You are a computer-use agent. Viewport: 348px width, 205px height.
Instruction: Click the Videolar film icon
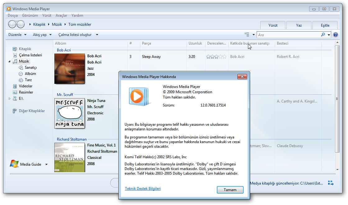(15, 86)
